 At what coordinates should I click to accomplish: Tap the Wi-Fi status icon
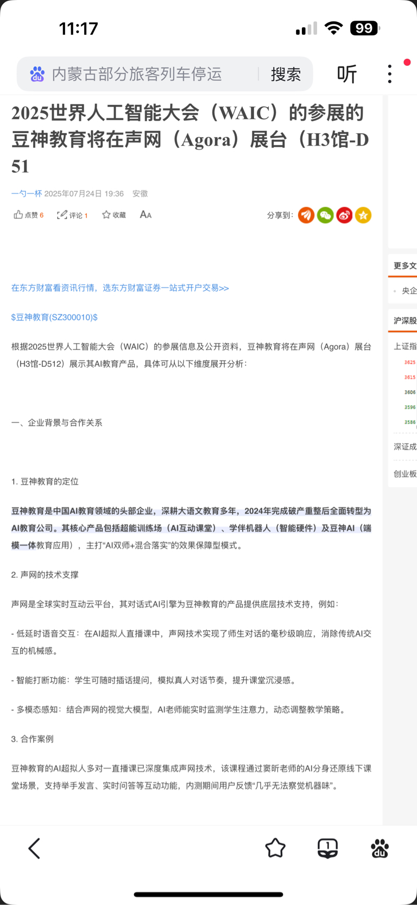333,28
